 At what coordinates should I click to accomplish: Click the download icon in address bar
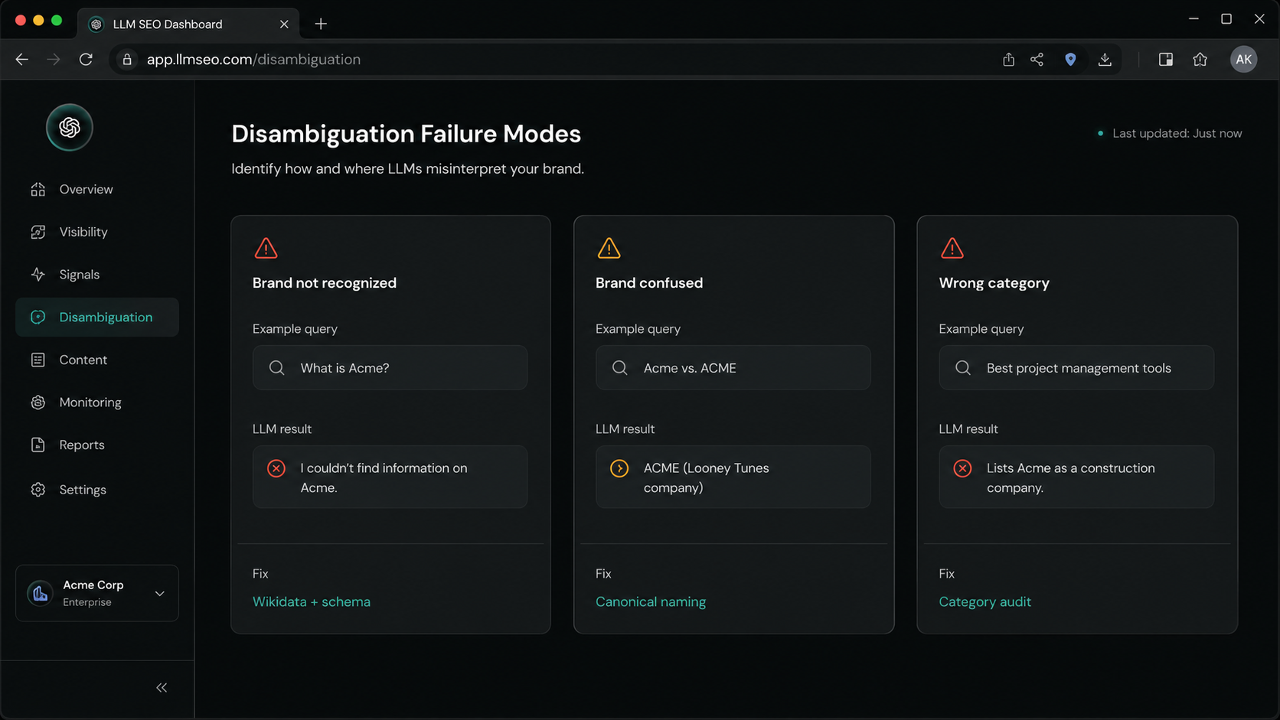(x=1105, y=60)
